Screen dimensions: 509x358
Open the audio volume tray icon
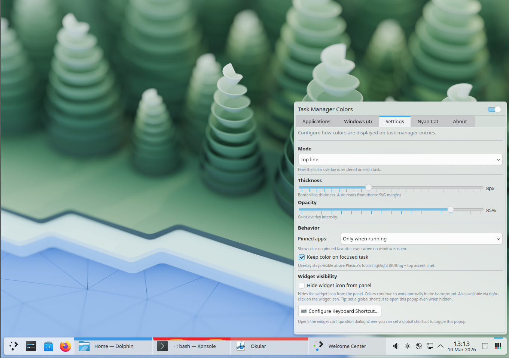click(396, 346)
